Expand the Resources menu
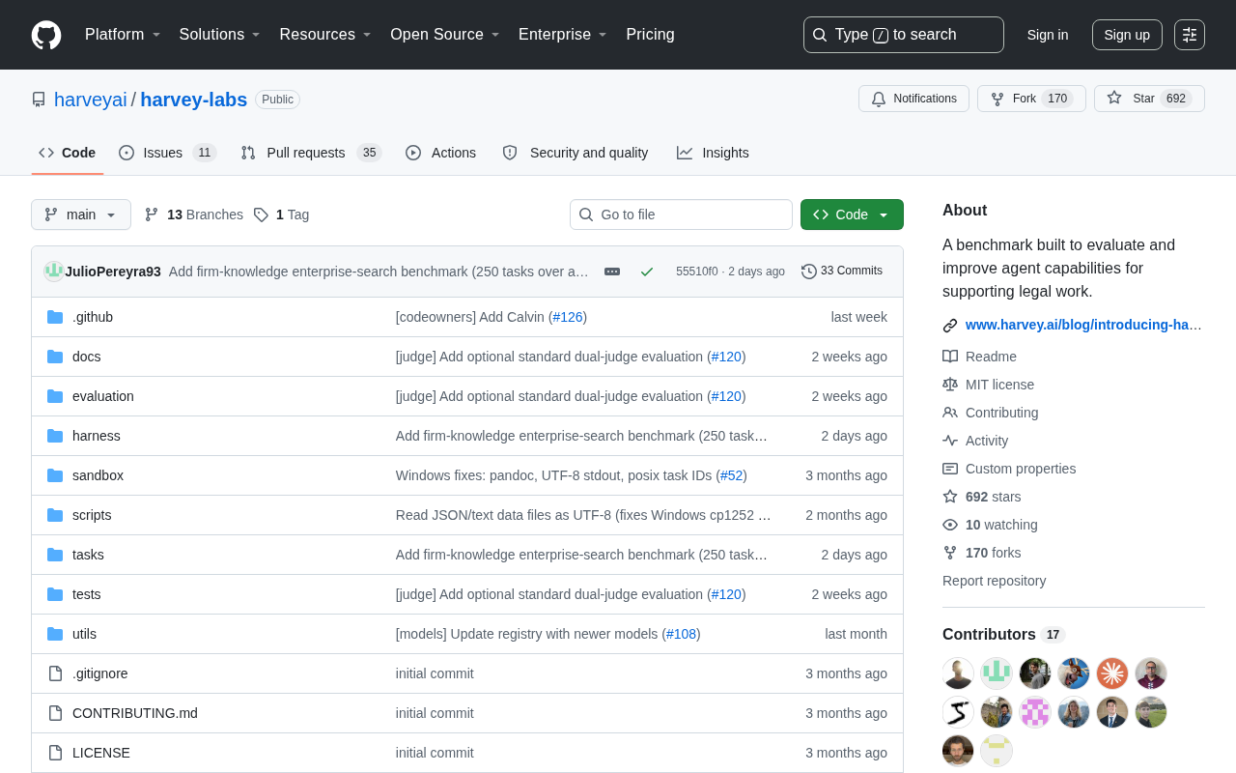1236x773 pixels. (x=325, y=35)
